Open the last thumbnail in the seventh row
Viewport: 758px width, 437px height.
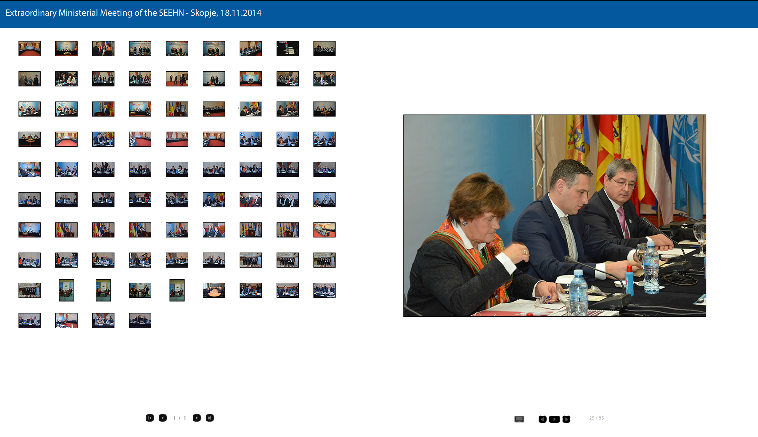pyautogui.click(x=324, y=230)
